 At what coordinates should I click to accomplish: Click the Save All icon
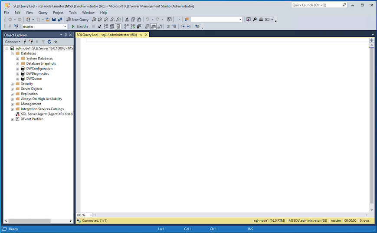point(60,20)
